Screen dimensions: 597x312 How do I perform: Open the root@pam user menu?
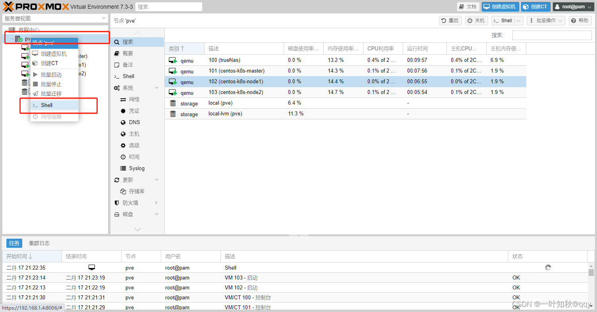pos(573,7)
